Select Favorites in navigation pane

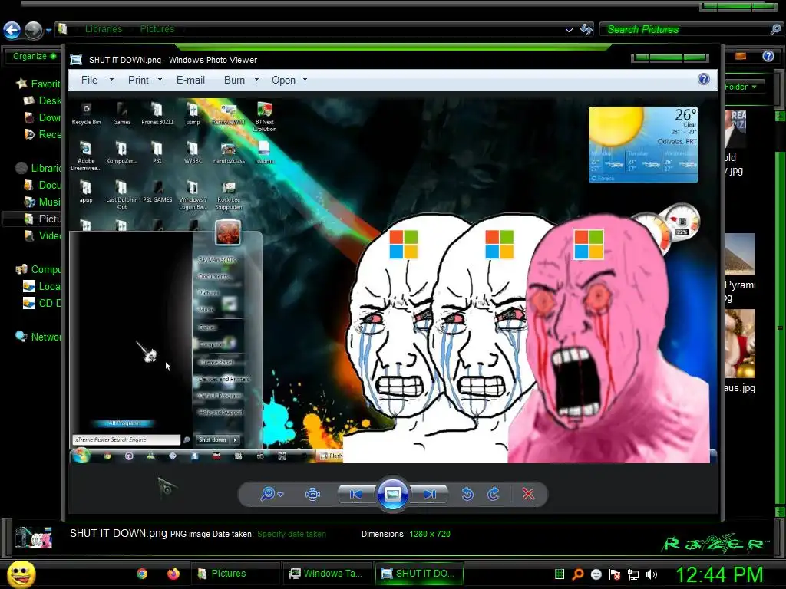(x=38, y=84)
